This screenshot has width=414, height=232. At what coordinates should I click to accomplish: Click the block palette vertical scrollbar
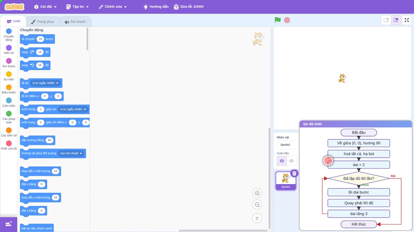[x=87, y=39]
